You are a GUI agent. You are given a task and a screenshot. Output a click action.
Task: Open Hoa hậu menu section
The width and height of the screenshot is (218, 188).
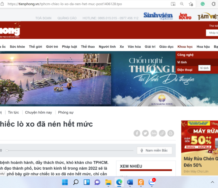[203, 47]
